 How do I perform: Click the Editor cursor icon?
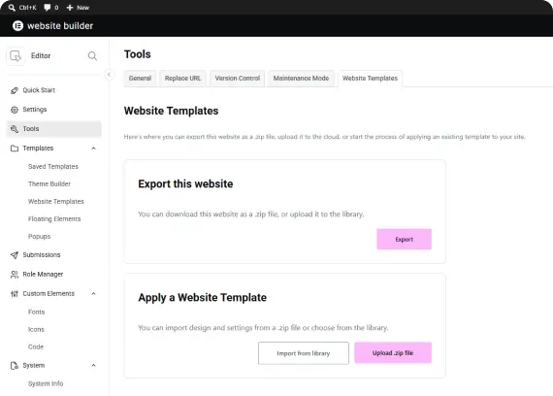pos(16,55)
